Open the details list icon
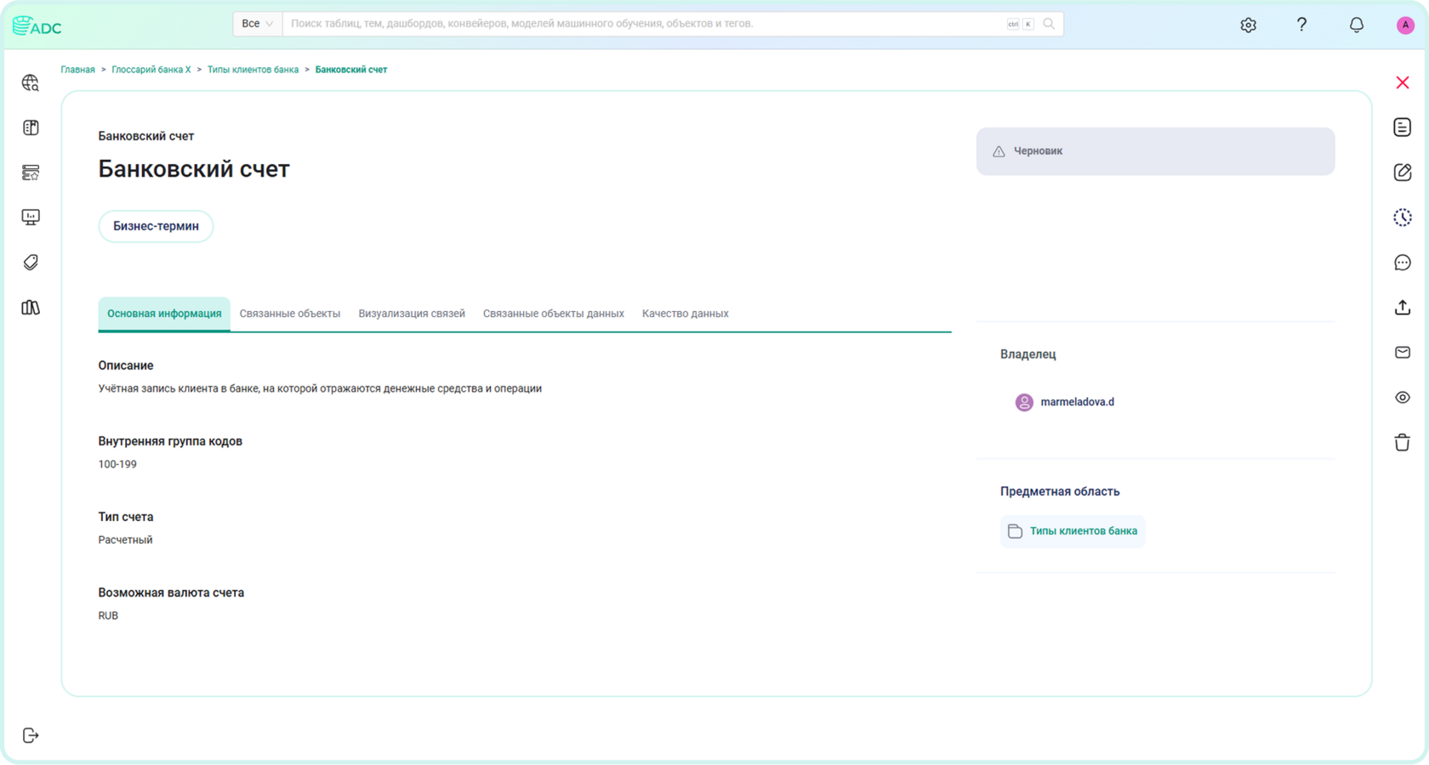Viewport: 1429px width, 765px height. (x=1403, y=127)
